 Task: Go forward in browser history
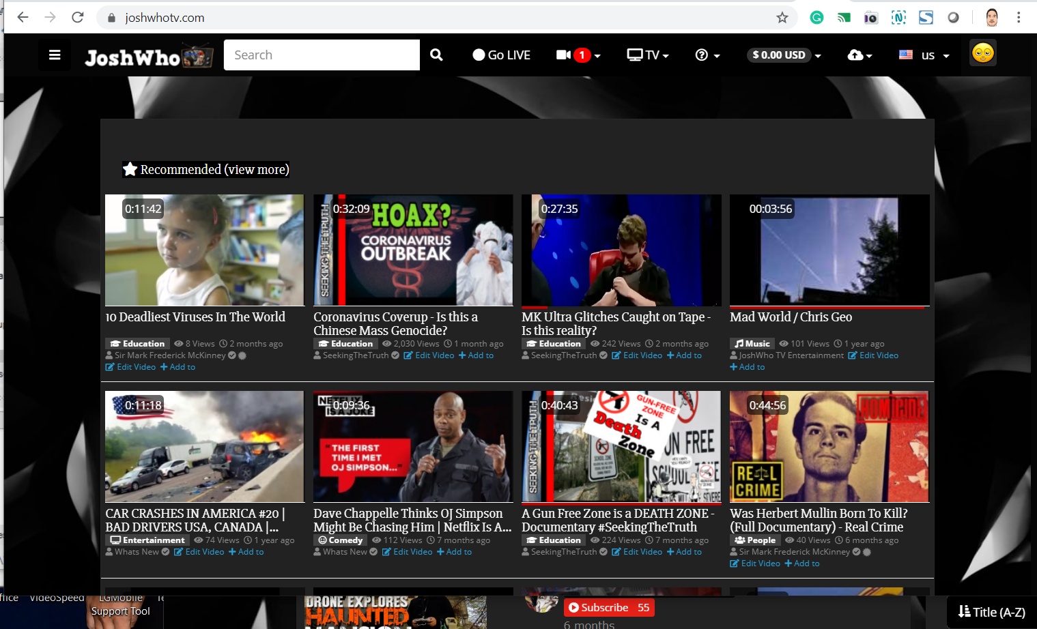coord(51,18)
